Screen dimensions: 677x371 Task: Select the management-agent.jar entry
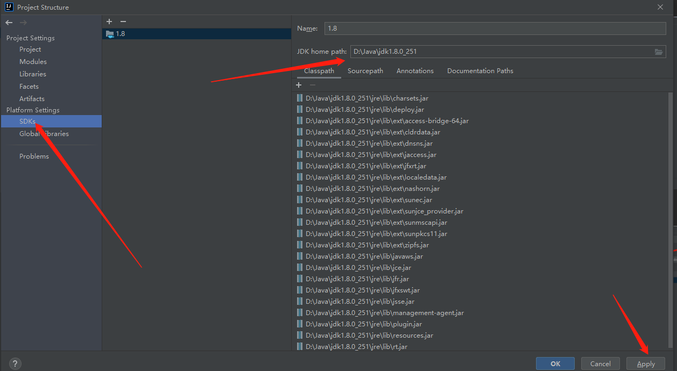(385, 313)
